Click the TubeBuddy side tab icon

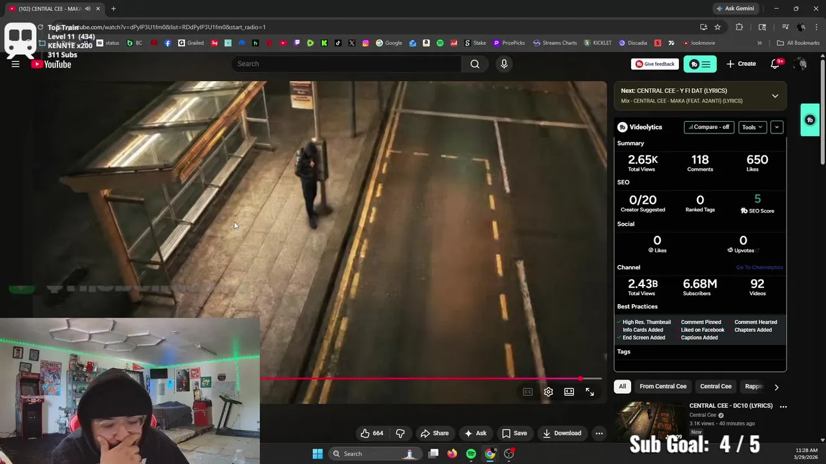(x=810, y=120)
